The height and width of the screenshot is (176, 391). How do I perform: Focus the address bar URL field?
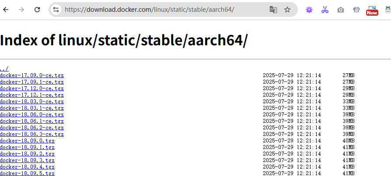pos(162,10)
